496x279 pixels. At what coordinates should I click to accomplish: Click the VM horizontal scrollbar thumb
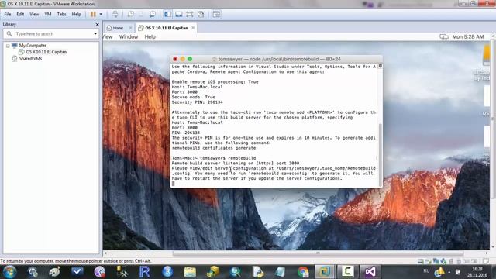tap(318, 253)
